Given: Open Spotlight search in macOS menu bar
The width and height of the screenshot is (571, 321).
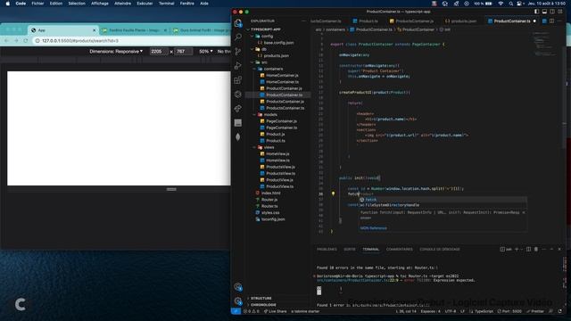Looking at the screenshot, I should [510, 4].
